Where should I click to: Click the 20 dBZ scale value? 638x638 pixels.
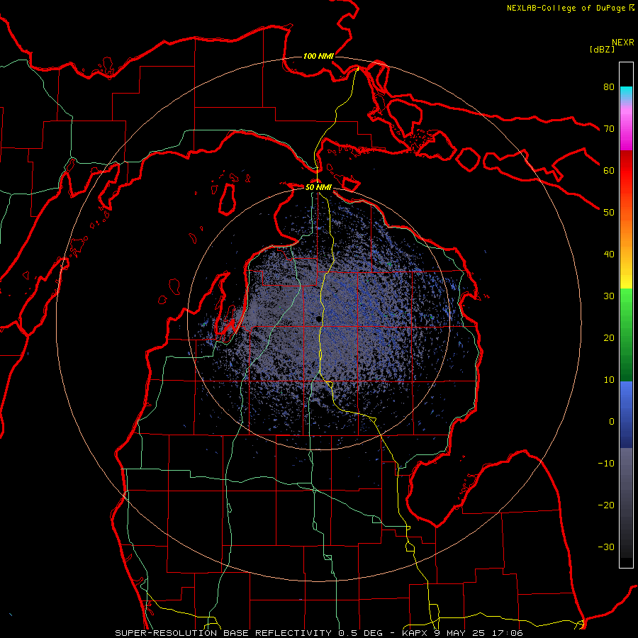(x=609, y=337)
